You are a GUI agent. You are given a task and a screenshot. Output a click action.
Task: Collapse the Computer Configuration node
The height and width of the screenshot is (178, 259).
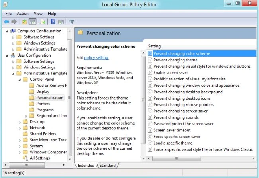[7, 31]
